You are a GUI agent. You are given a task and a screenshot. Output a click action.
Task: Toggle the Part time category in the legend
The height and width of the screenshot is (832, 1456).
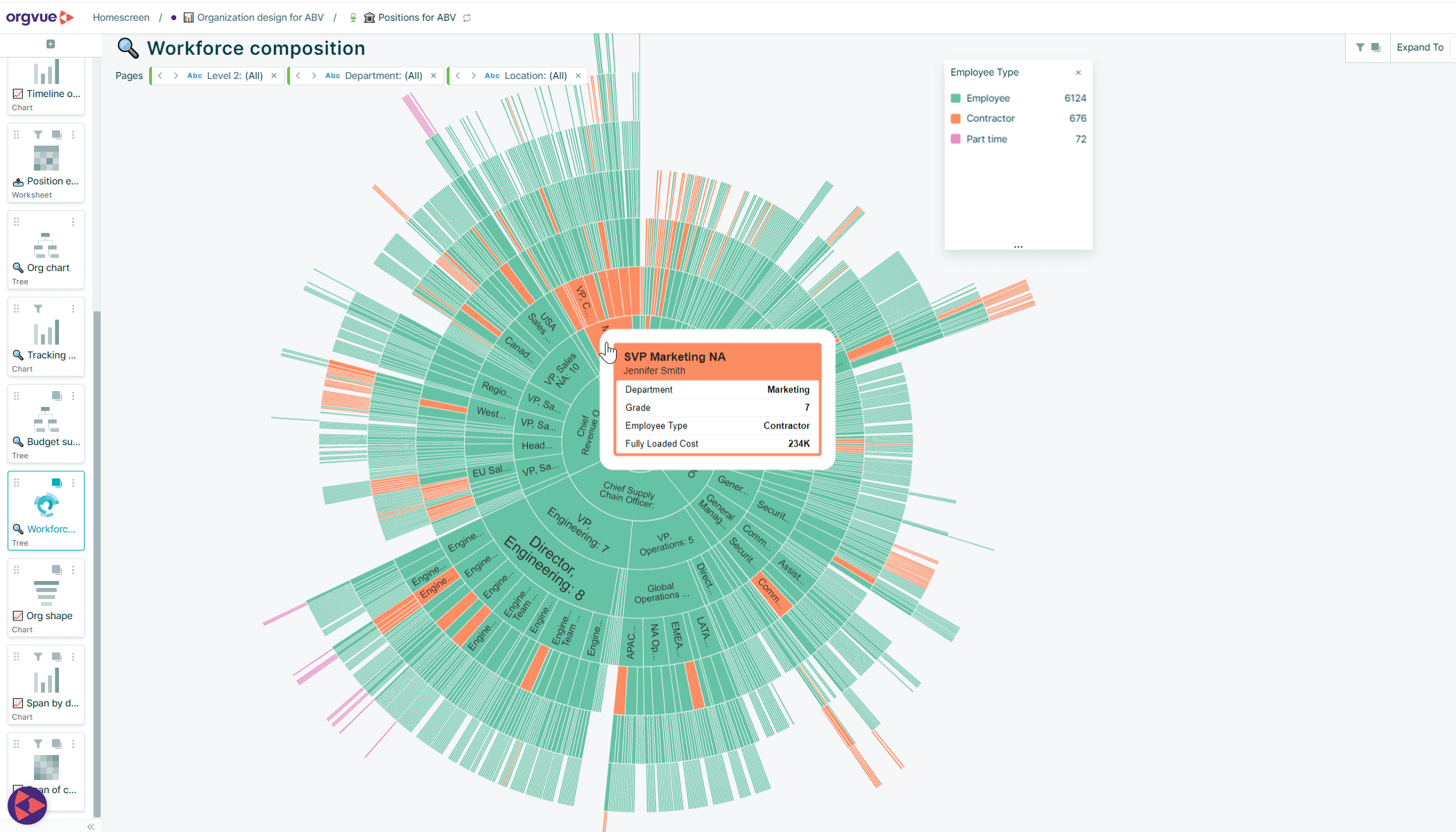(x=988, y=139)
